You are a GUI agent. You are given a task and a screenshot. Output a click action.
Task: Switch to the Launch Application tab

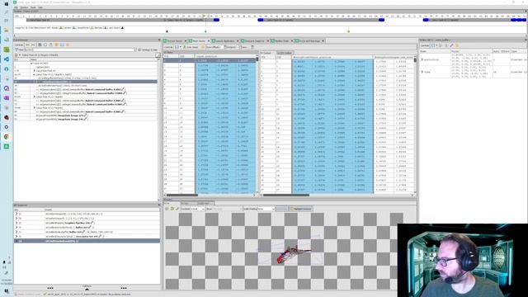click(225, 40)
